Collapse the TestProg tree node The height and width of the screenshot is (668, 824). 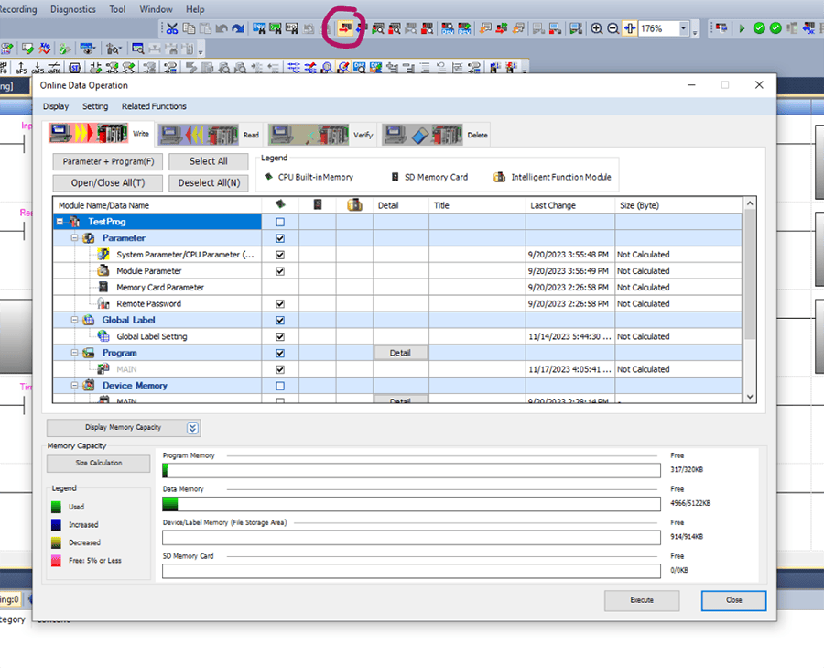(60, 222)
